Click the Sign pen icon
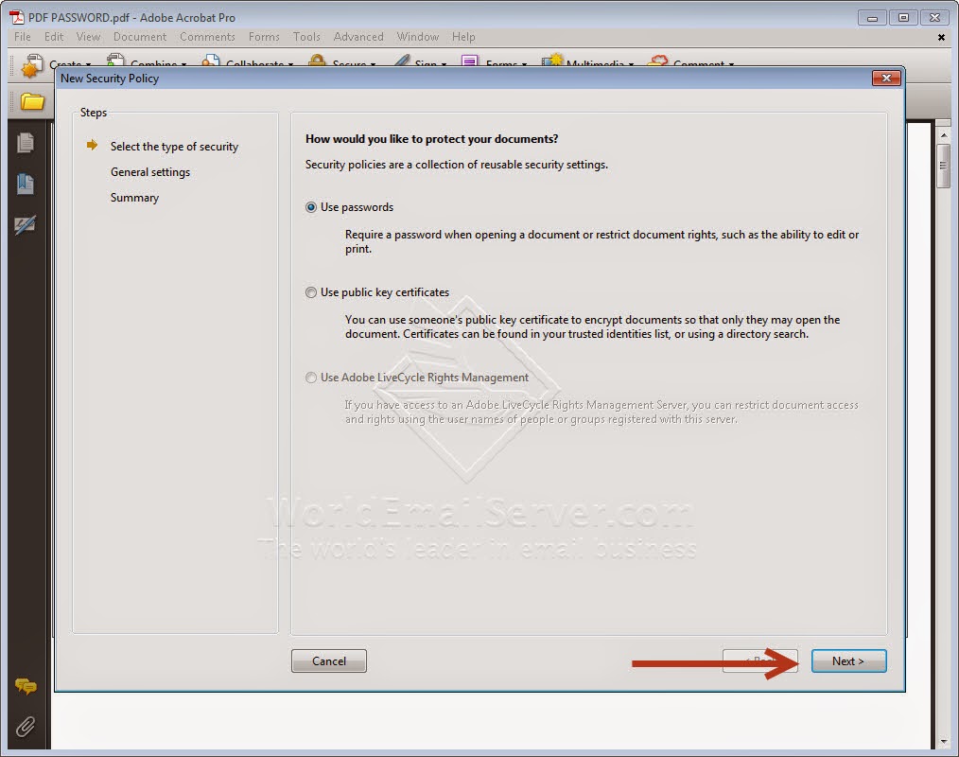This screenshot has width=959, height=757. click(401, 61)
